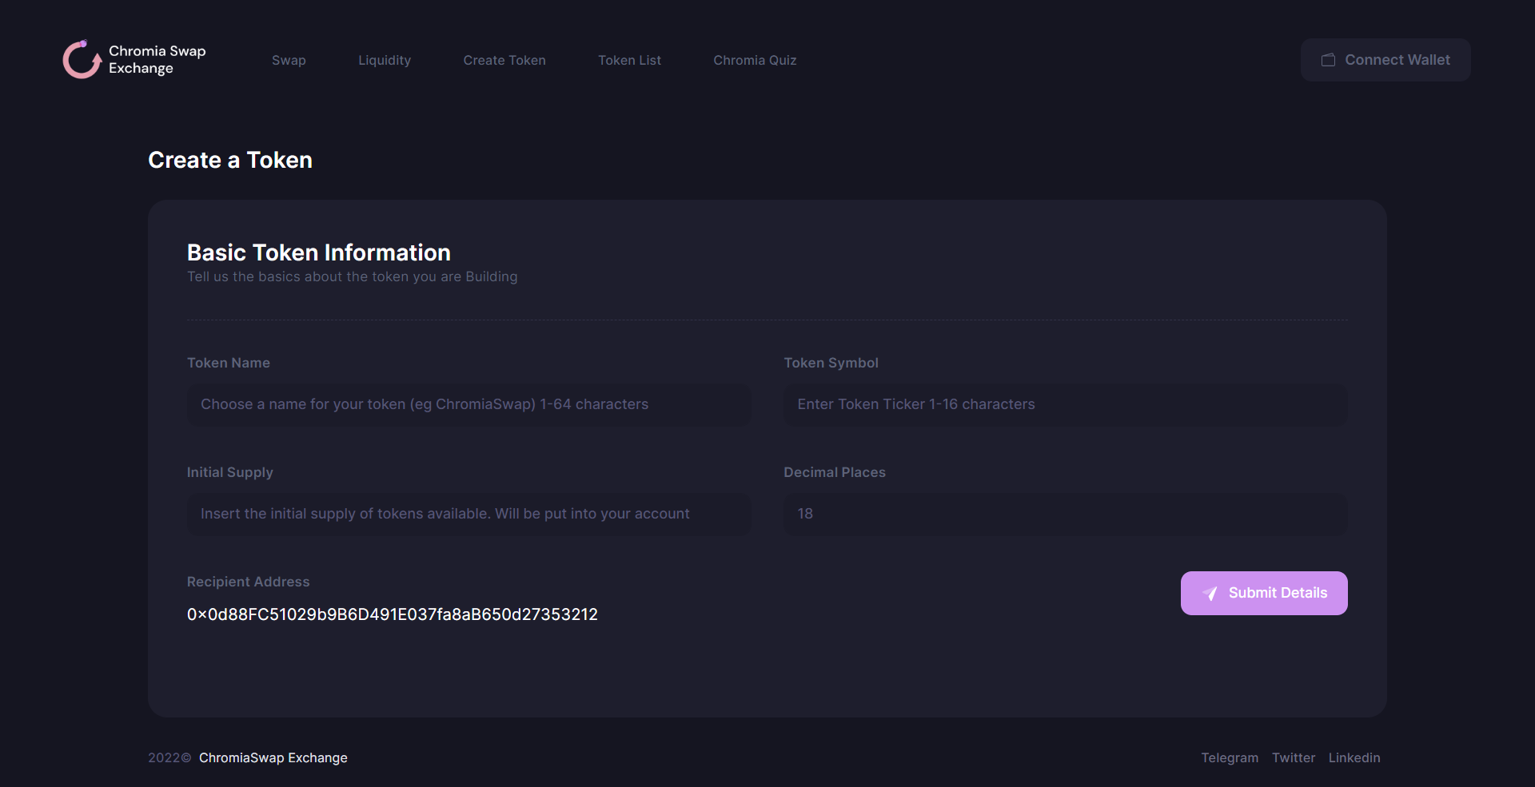Follow the Linkedin footer link
1535x787 pixels.
[1354, 757]
